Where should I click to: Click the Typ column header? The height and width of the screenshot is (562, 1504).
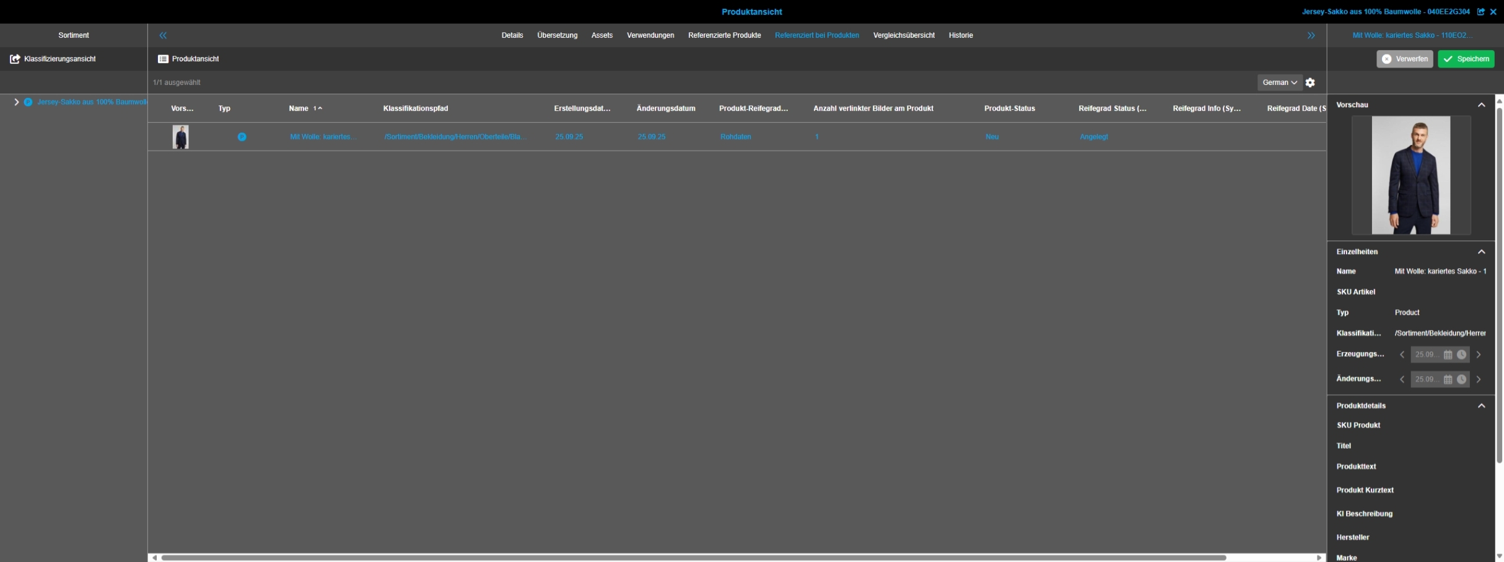(x=224, y=108)
